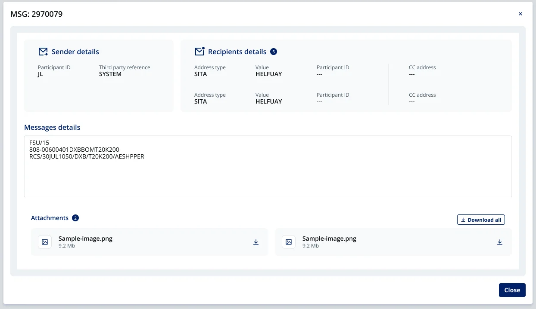Screen dimensions: 536x309
Task: Click inside the Messages details text area
Action: tap(268, 166)
